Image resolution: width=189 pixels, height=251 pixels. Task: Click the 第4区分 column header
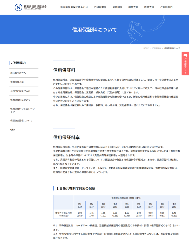click(115, 205)
